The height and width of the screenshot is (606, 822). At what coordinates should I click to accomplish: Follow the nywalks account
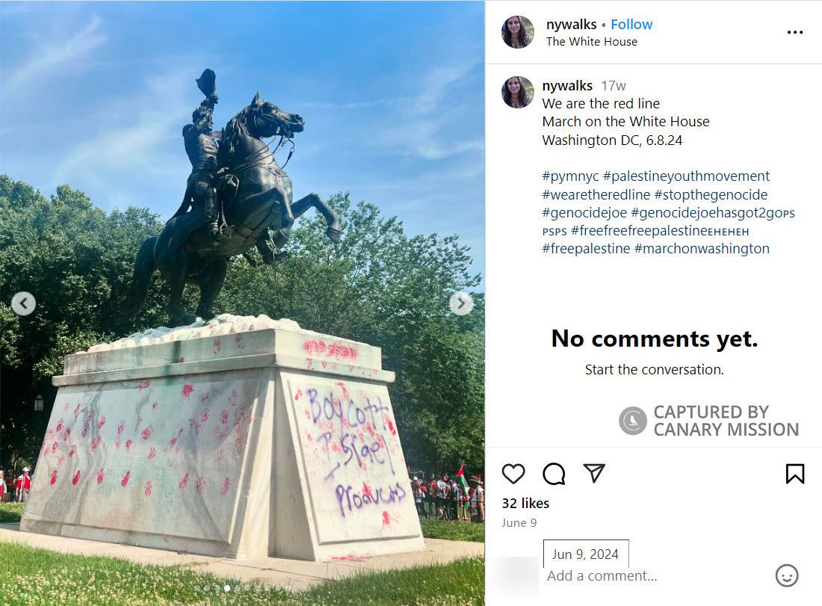point(631,24)
